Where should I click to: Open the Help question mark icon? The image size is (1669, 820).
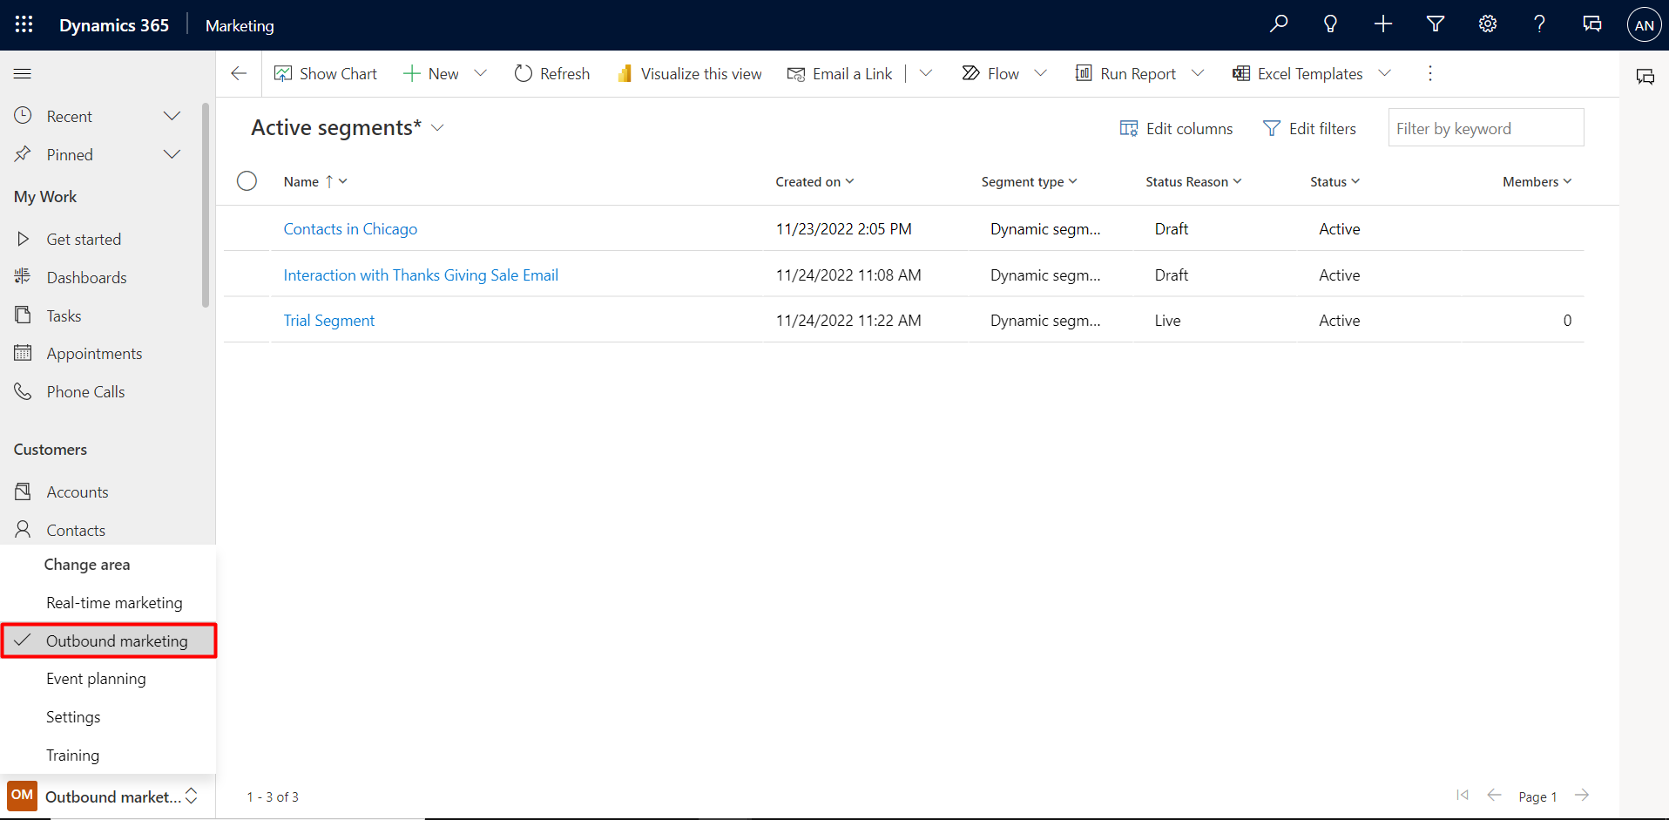pos(1539,24)
